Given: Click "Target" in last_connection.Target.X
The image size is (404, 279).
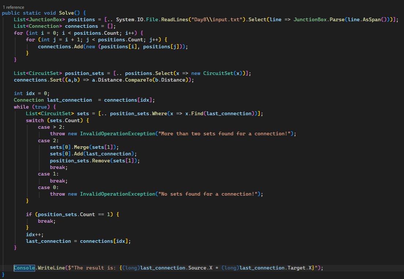Looking at the screenshot, I should (x=296, y=268).
